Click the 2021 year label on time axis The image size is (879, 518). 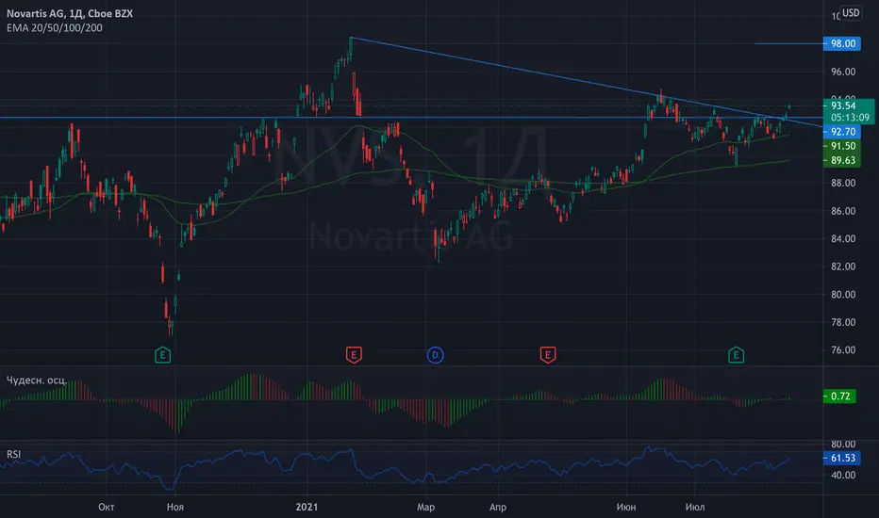pyautogui.click(x=307, y=507)
